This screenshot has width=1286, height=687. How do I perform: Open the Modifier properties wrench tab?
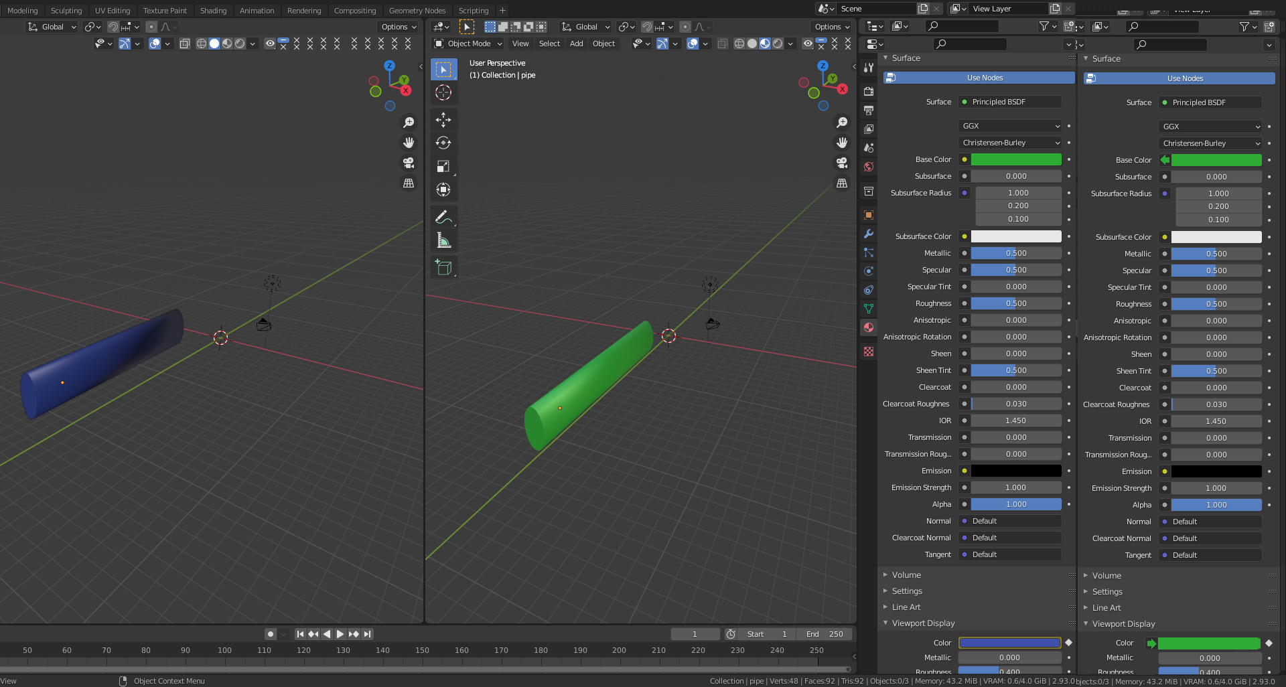click(869, 234)
